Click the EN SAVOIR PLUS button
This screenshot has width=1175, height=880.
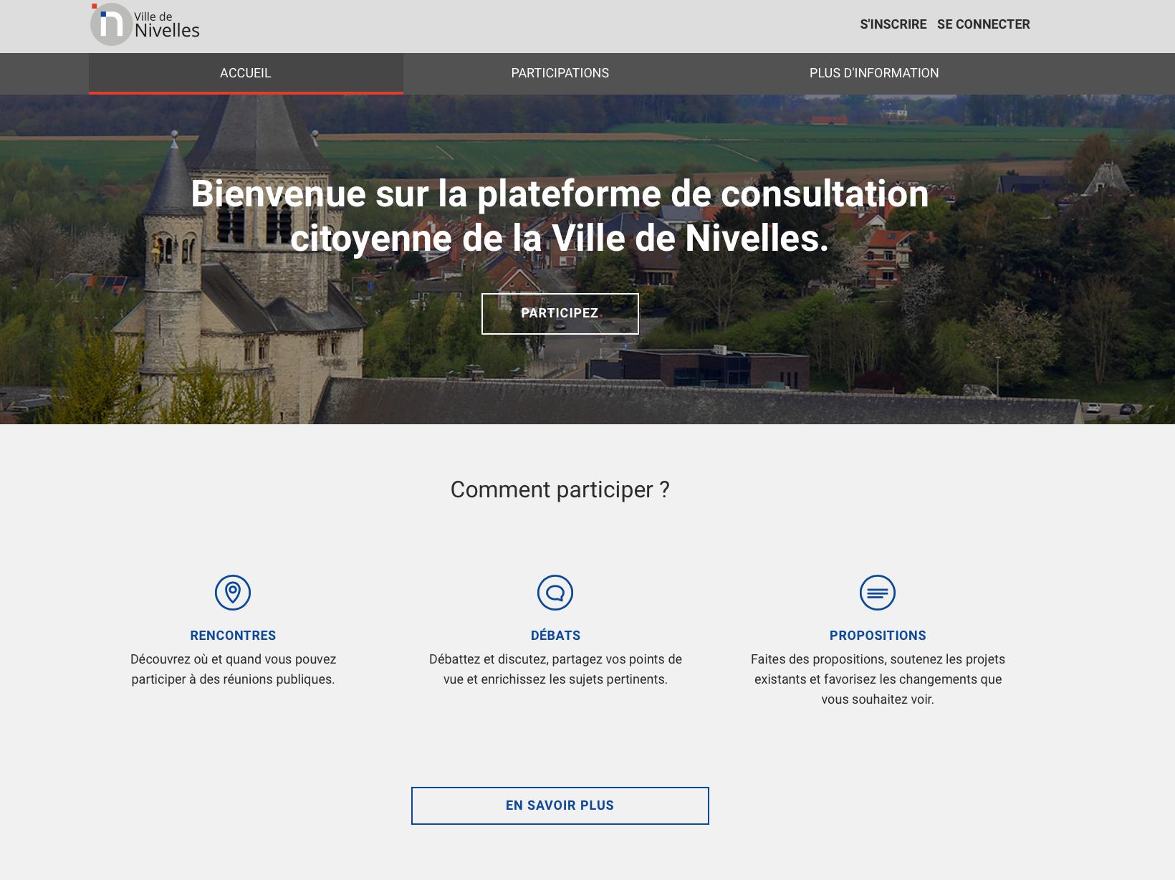pos(560,805)
